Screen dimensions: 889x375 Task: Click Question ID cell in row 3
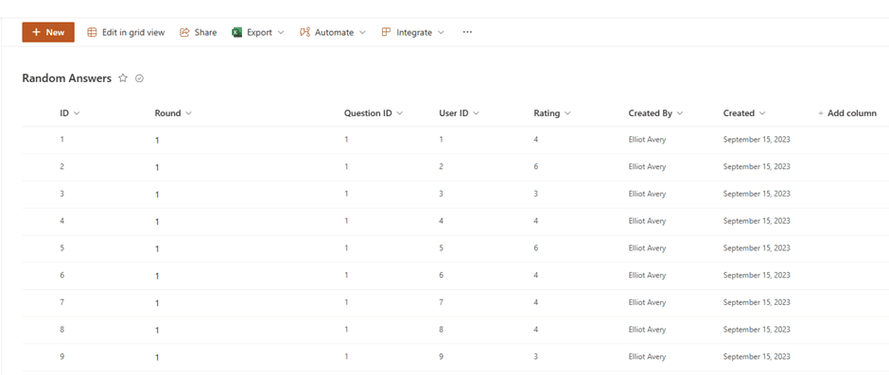[x=346, y=194]
